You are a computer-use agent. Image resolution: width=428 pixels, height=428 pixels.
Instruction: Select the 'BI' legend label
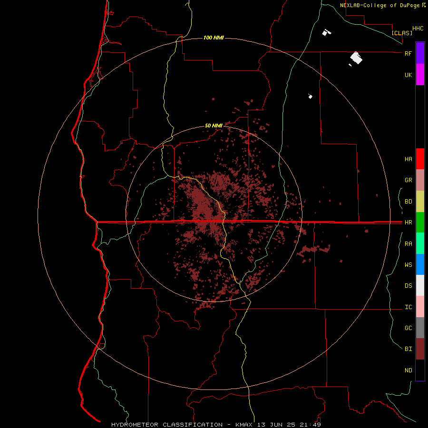[x=408, y=349]
